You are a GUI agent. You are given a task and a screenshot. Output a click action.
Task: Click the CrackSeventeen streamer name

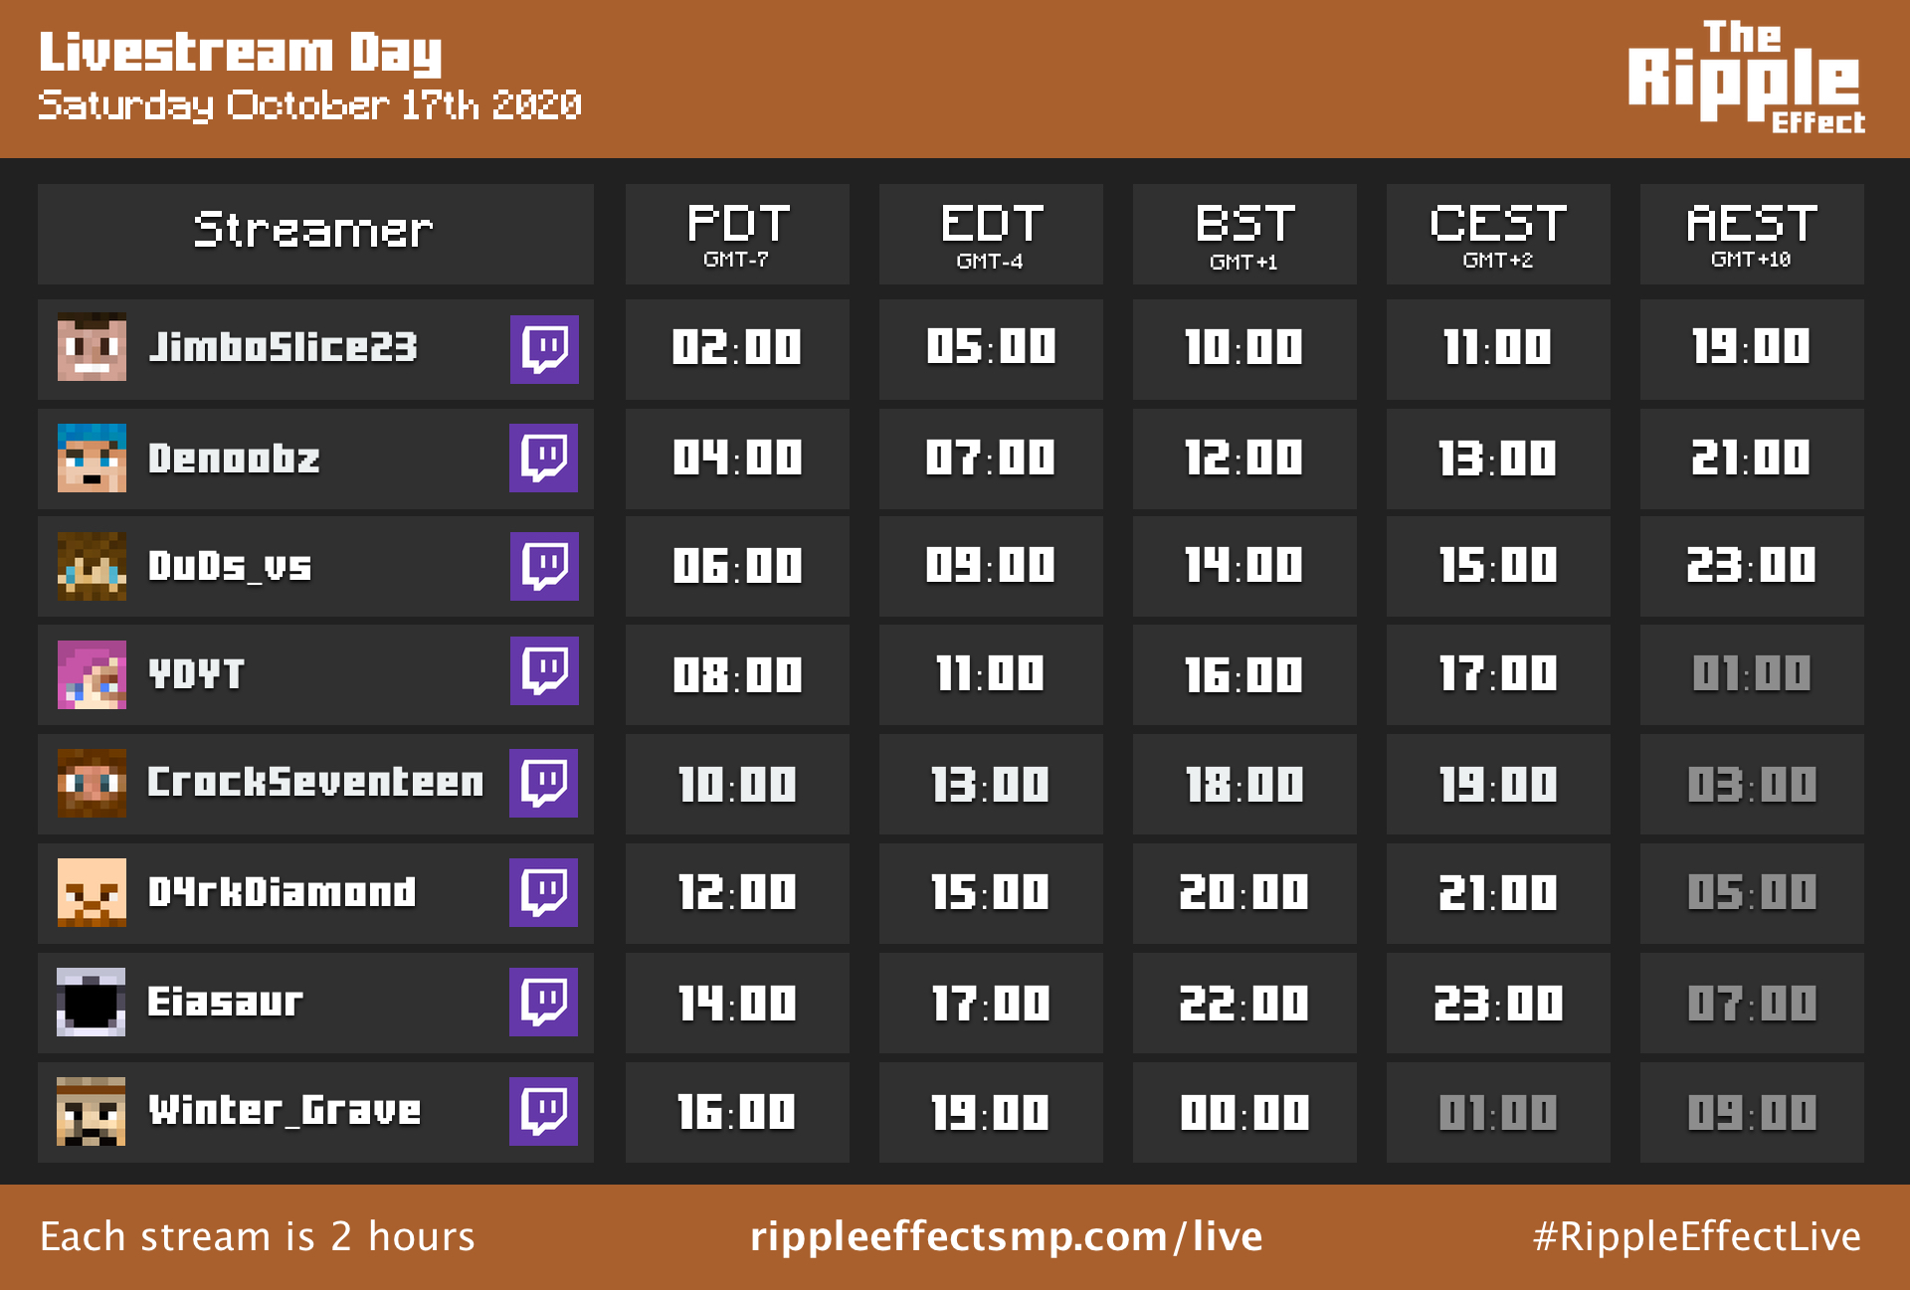click(315, 782)
